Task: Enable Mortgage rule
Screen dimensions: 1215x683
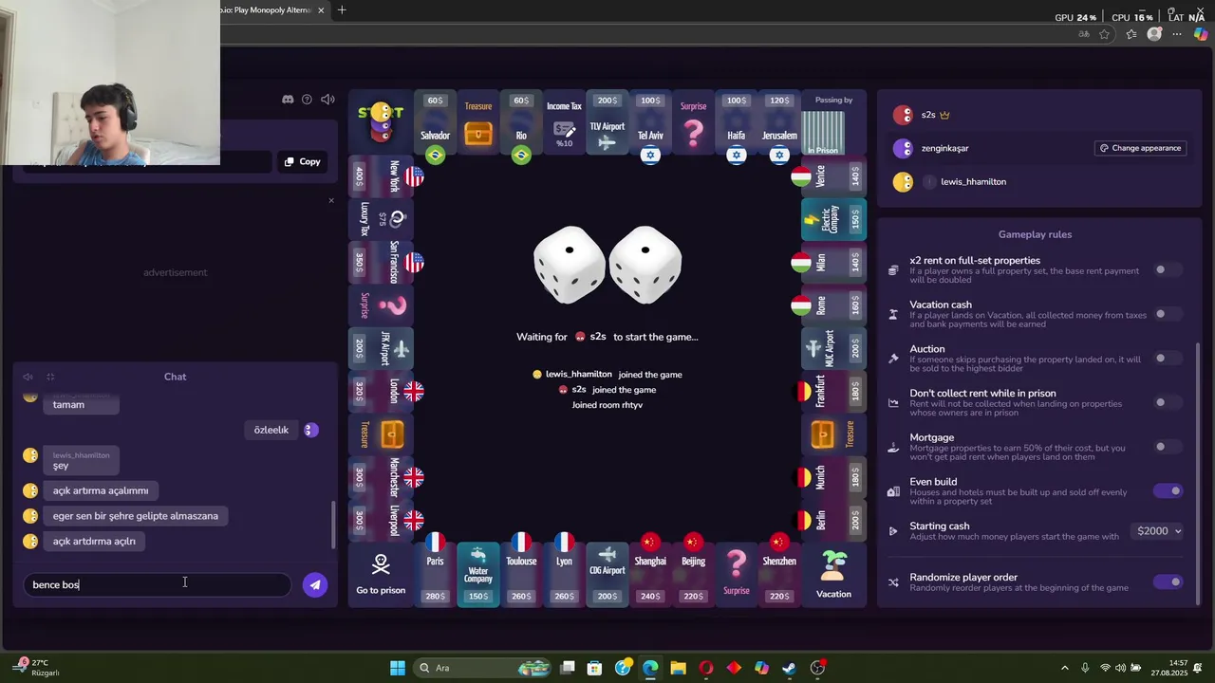Action: point(1168,446)
